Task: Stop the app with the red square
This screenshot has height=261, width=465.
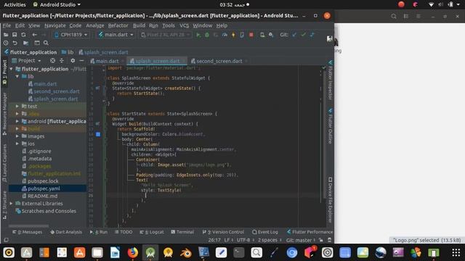Action: click(251, 35)
